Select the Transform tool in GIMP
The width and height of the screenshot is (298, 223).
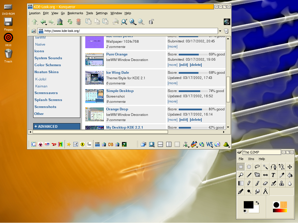257,175
